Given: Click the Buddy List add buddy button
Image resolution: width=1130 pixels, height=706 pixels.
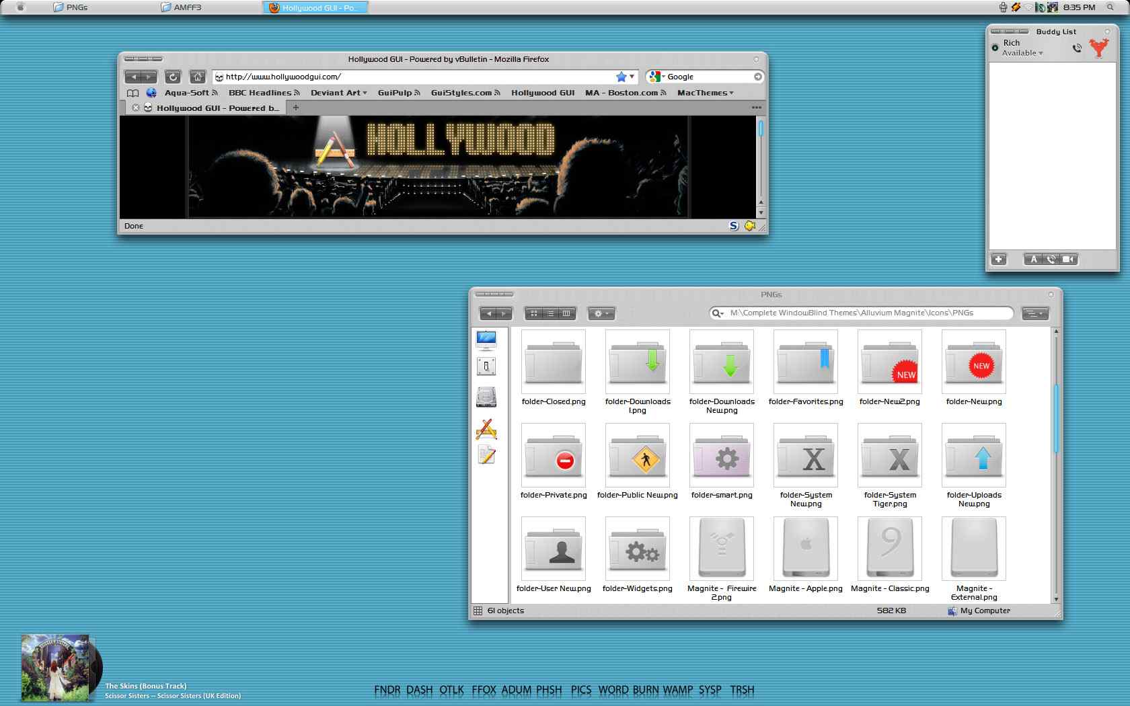Looking at the screenshot, I should point(999,260).
